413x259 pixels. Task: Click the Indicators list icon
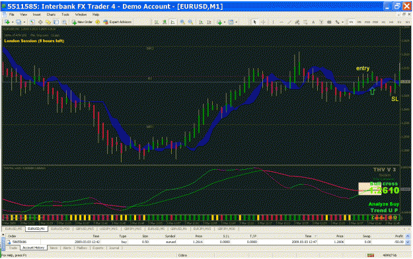(x=219, y=22)
